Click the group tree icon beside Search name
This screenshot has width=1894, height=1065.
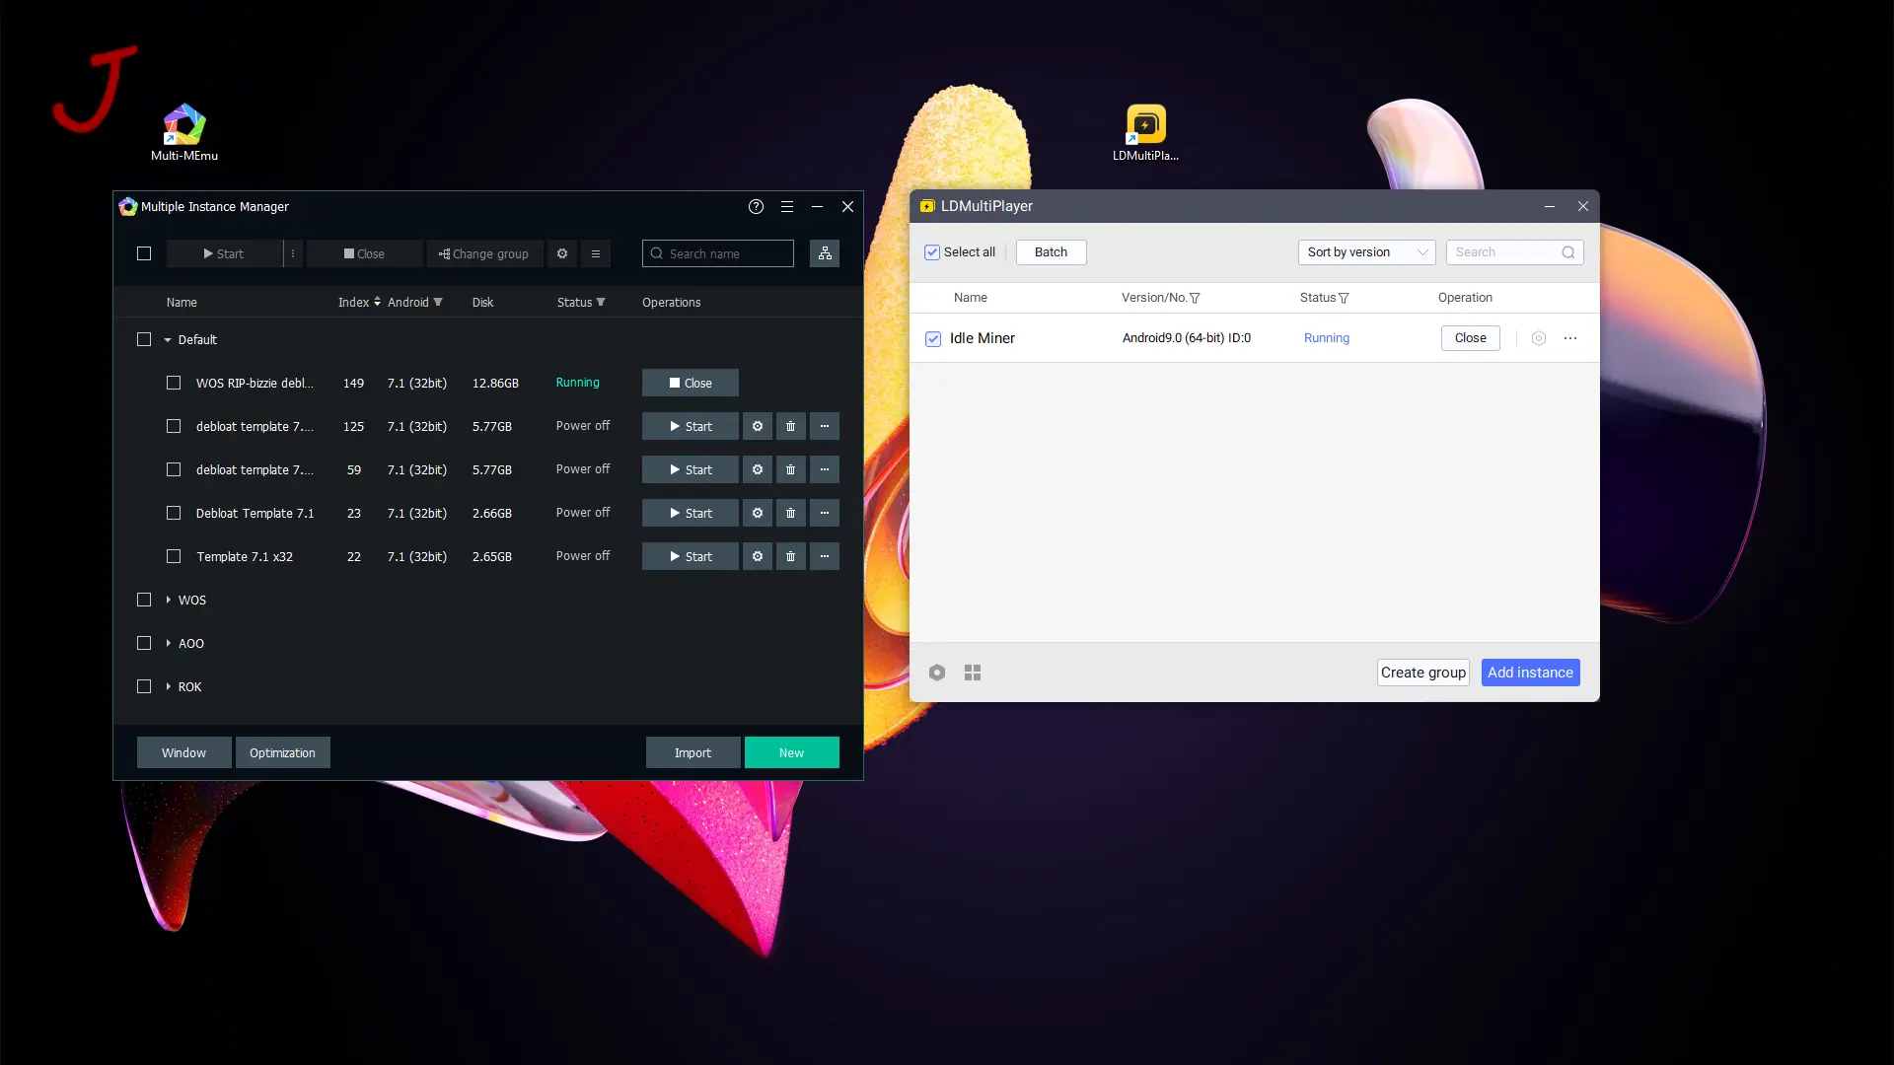click(825, 253)
